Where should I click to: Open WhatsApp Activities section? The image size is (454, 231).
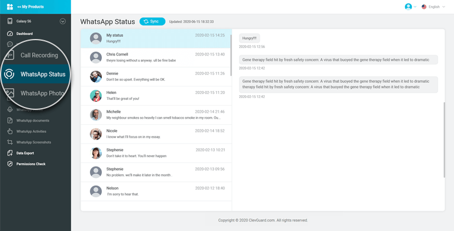point(31,131)
